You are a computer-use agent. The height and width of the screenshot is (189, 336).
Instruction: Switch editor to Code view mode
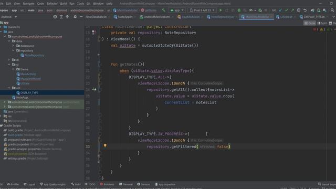coord(310,23)
